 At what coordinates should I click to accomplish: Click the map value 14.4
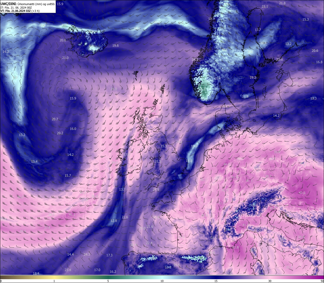pos(70,255)
